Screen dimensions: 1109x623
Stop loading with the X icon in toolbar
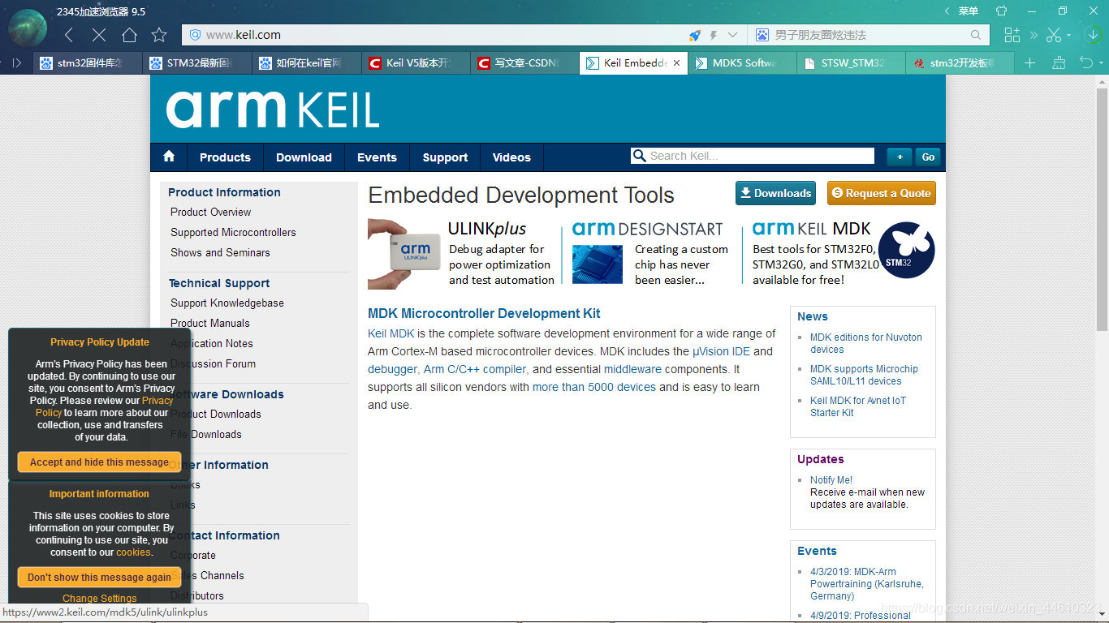point(99,35)
